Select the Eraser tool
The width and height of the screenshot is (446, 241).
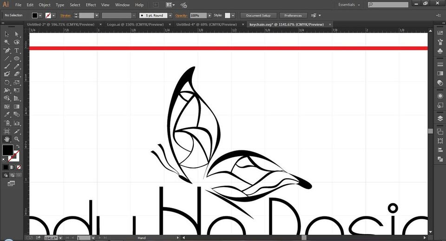point(17,74)
